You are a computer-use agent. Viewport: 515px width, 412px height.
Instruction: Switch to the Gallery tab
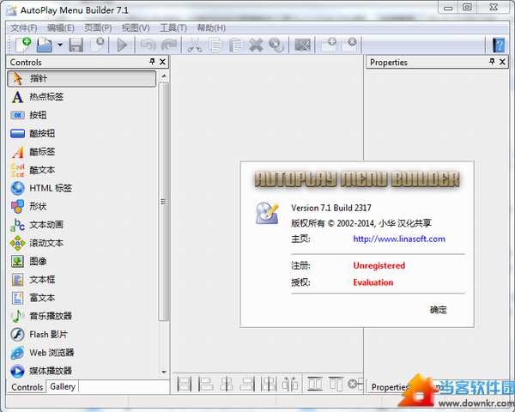coord(63,387)
